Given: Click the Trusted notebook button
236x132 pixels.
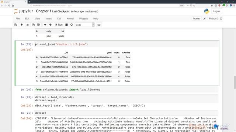Looking at the screenshot, I should (x=197, y=19).
